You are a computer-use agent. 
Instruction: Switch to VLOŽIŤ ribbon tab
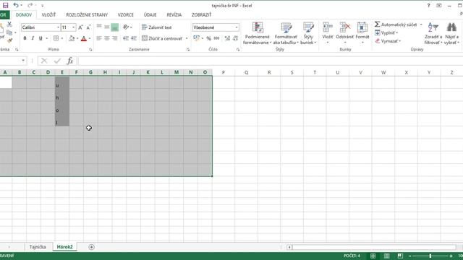coord(48,14)
